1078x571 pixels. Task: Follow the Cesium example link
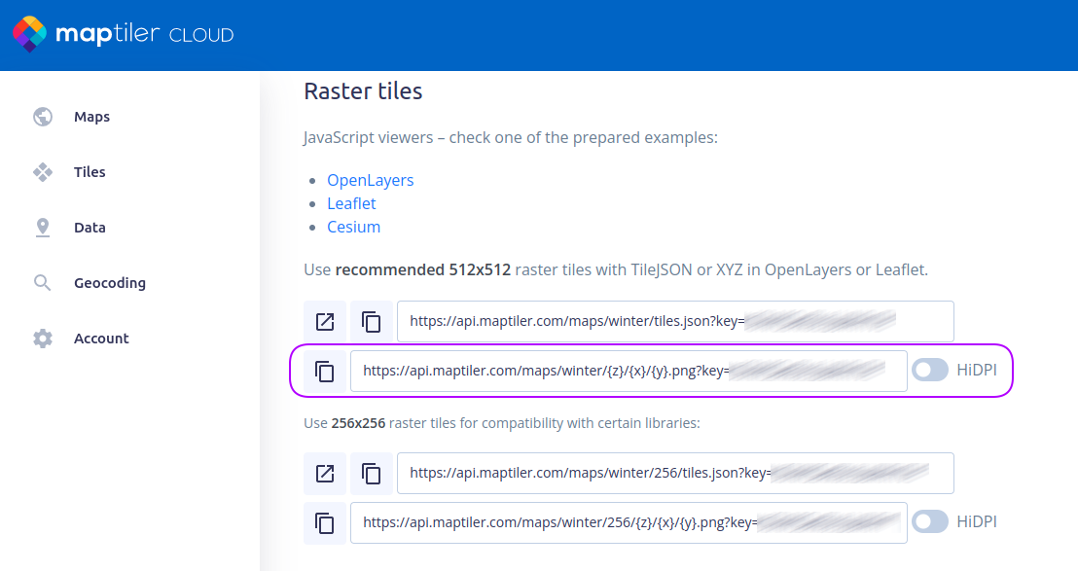pyautogui.click(x=353, y=227)
